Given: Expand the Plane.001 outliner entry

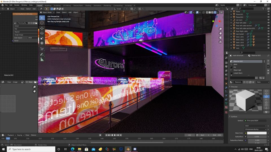Looking at the screenshot, I should (231, 14).
